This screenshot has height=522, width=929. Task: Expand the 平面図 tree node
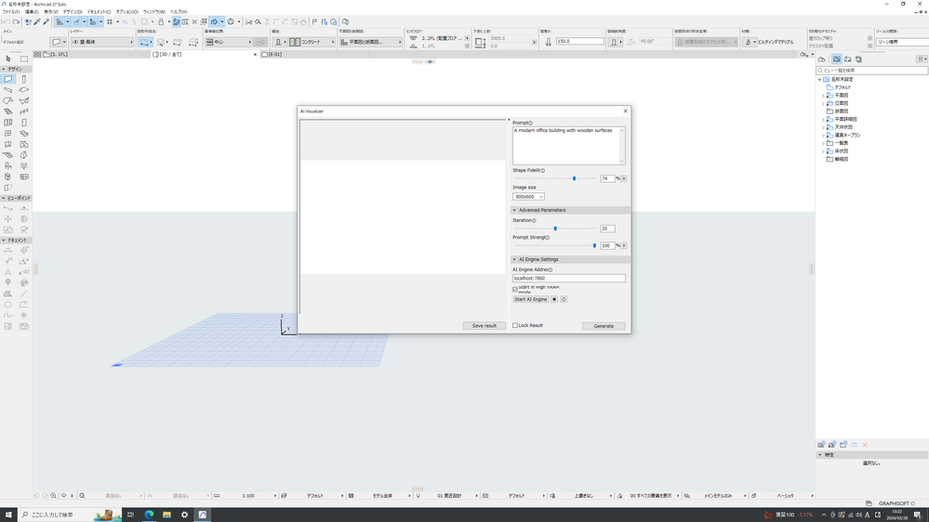824,96
